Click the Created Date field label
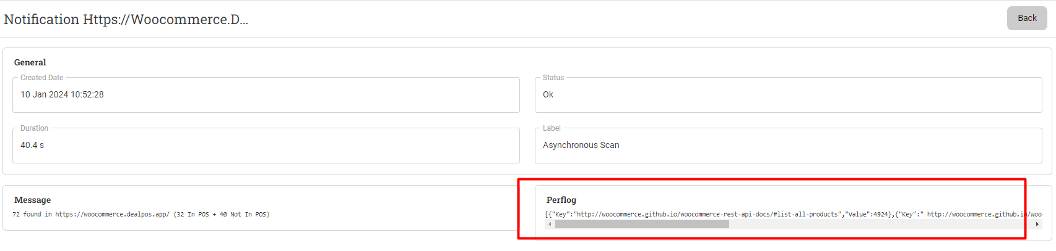The height and width of the screenshot is (251, 1056). click(41, 78)
